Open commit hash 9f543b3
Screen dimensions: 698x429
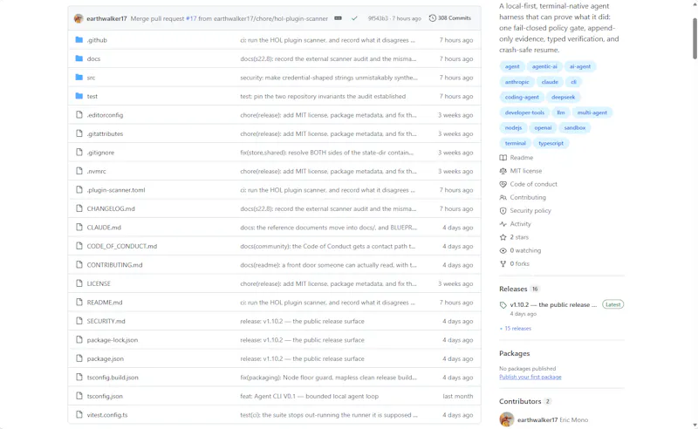(378, 18)
